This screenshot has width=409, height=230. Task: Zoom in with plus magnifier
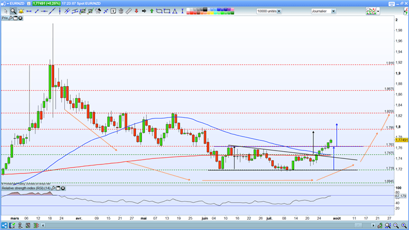pos(404,225)
